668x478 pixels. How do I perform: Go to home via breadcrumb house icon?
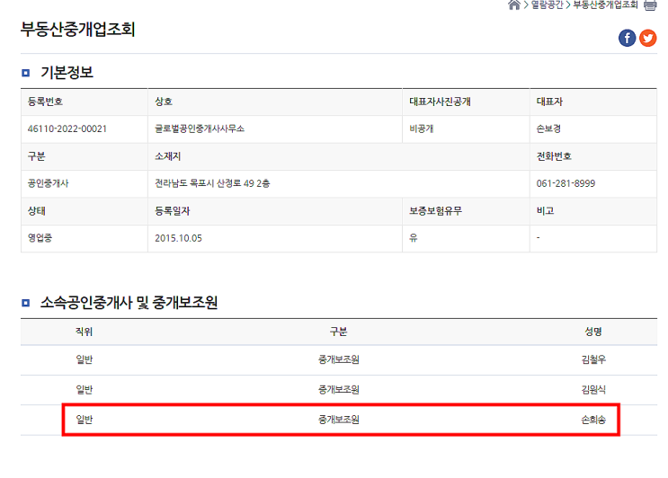(x=514, y=4)
